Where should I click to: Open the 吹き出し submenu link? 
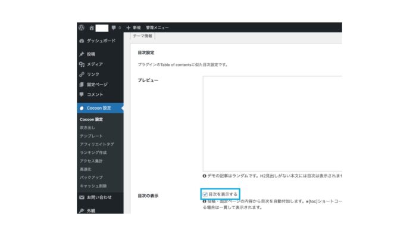tap(87, 128)
